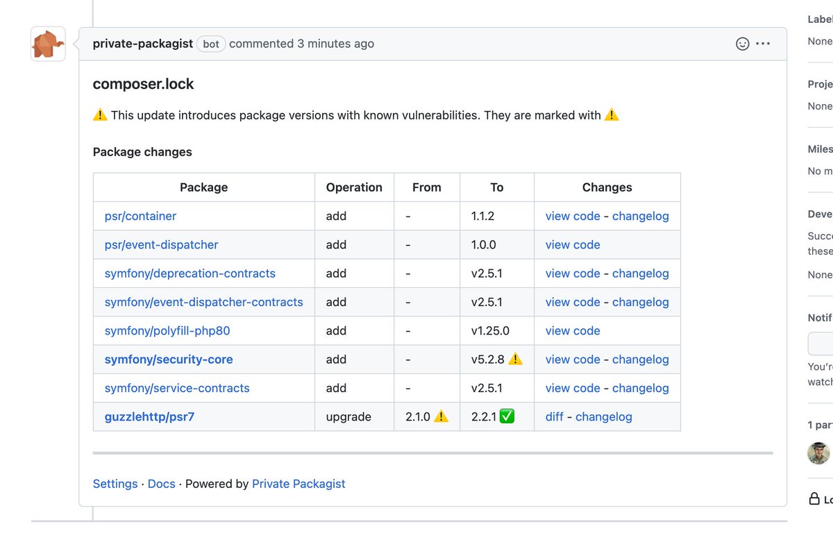Screen dimensions: 833x533
Task: Open the psr/container package link
Action: click(x=140, y=216)
